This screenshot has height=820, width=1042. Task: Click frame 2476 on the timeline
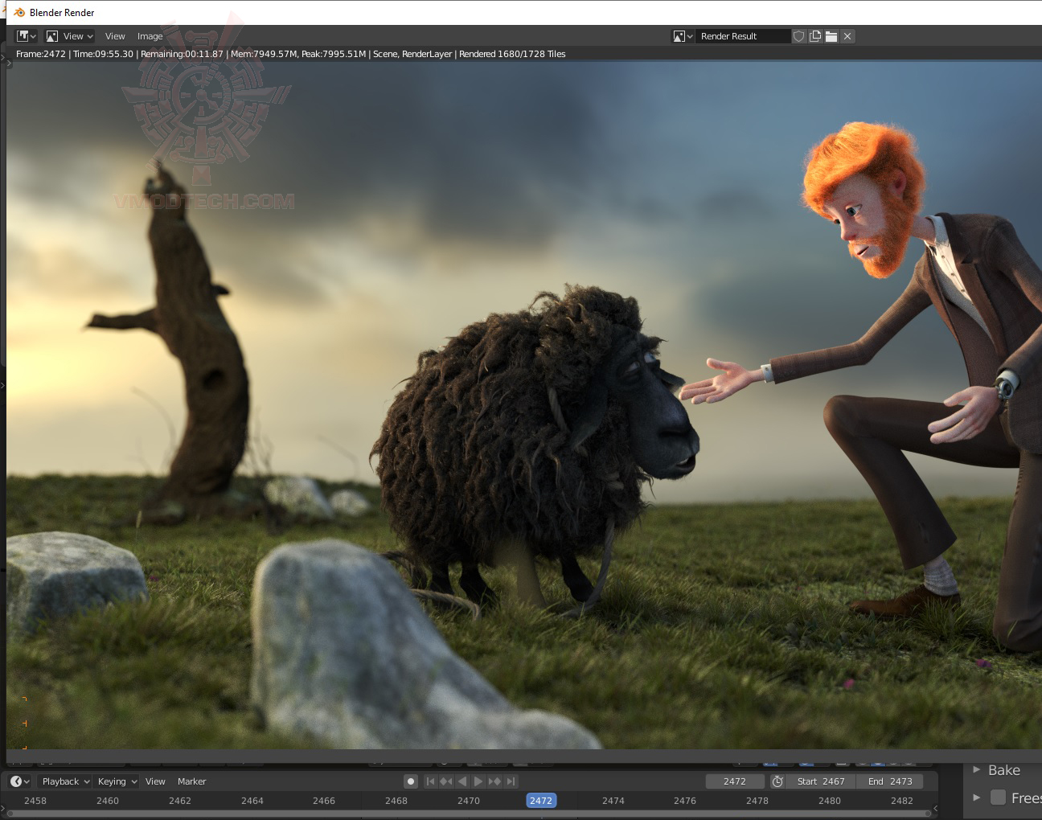(x=685, y=801)
